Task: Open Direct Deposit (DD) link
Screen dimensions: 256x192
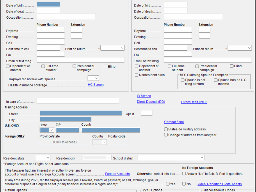Action: click(x=151, y=102)
